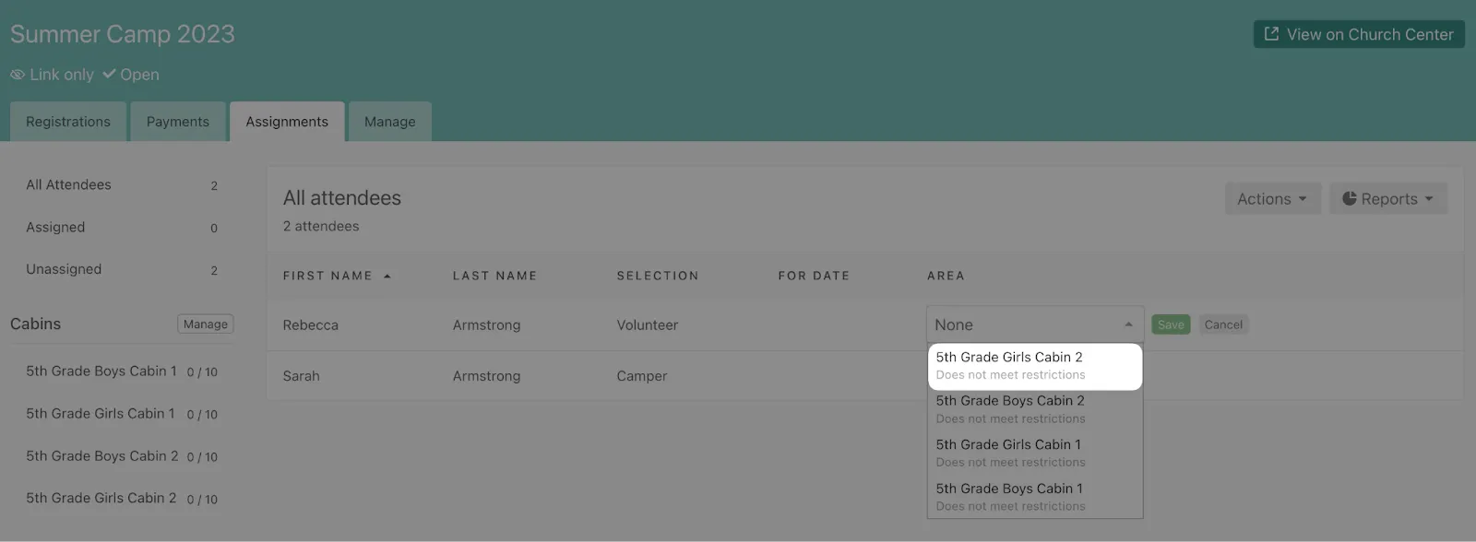The image size is (1476, 542).
Task: Expand the Reports dropdown caret
Action: (x=1429, y=198)
